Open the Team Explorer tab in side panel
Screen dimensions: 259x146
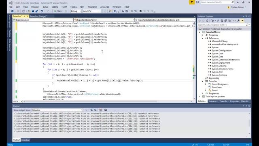[224, 101]
